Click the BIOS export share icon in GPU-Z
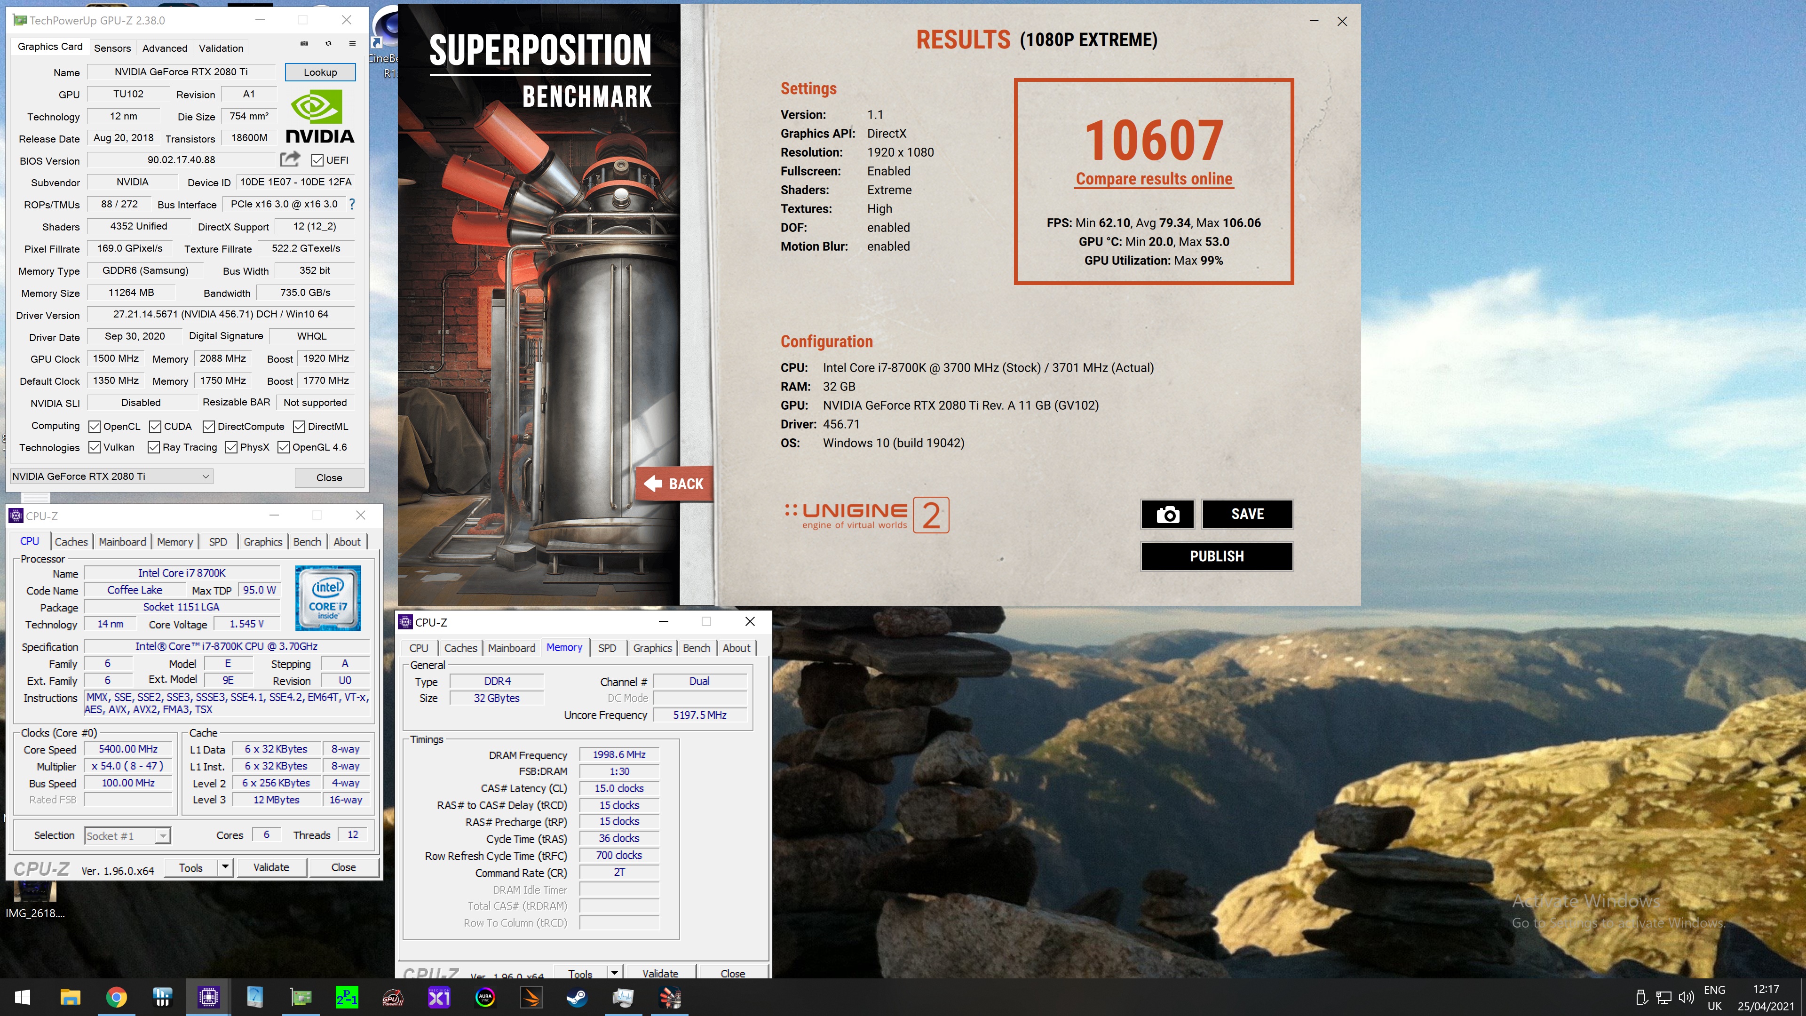This screenshot has width=1806, height=1016. [x=290, y=159]
